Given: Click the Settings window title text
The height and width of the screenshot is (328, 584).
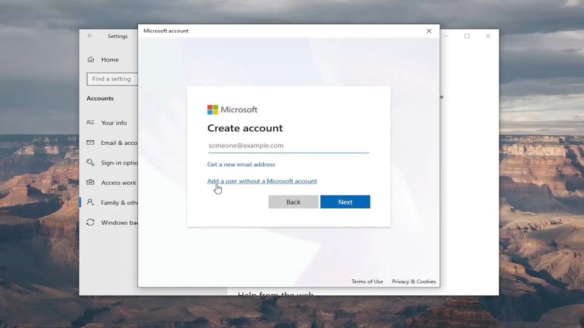Looking at the screenshot, I should (x=118, y=36).
